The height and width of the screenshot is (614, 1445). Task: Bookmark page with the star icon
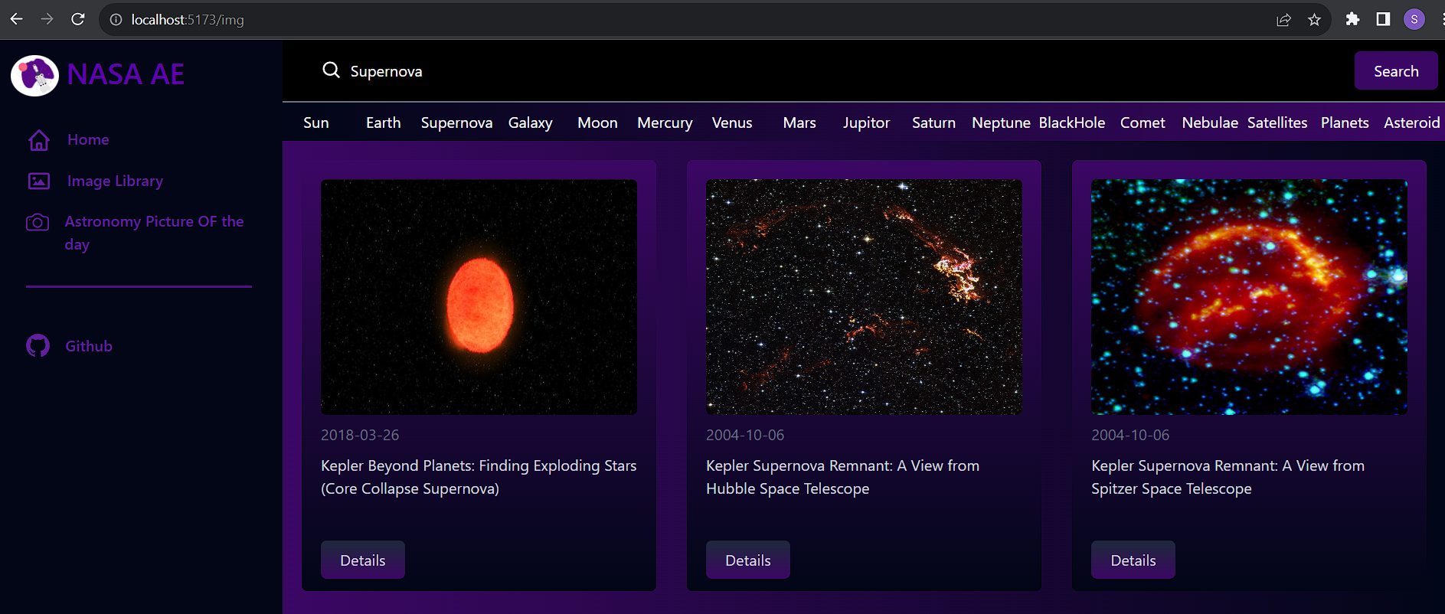1314,20
